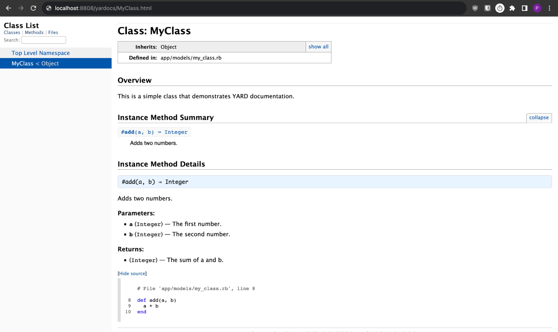Open the browser three-dot menu

549,8
